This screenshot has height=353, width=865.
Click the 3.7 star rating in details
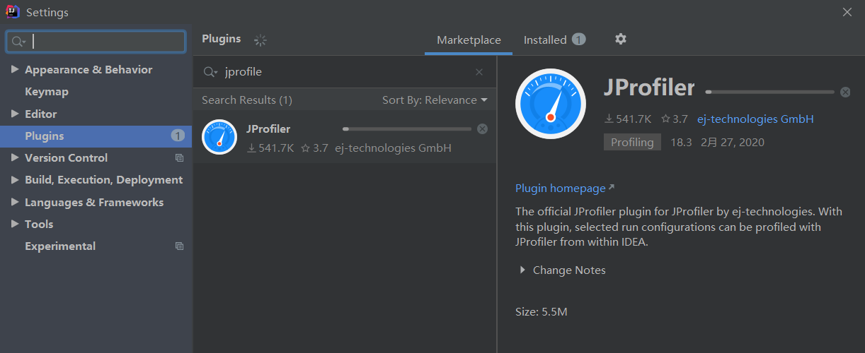point(675,119)
